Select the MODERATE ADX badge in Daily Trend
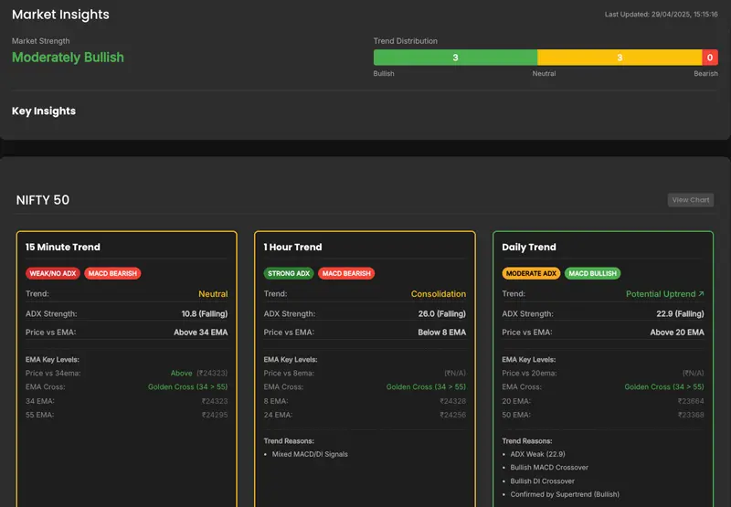This screenshot has width=731, height=507. [x=531, y=273]
